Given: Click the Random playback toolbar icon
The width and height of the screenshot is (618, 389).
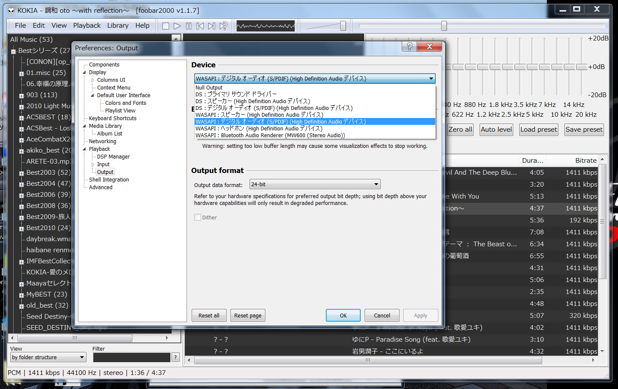Looking at the screenshot, I should [x=223, y=26].
